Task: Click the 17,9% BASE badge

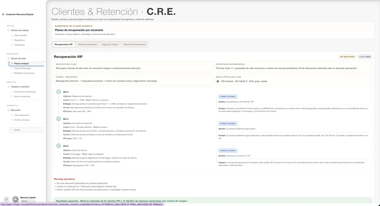Action: (365, 57)
